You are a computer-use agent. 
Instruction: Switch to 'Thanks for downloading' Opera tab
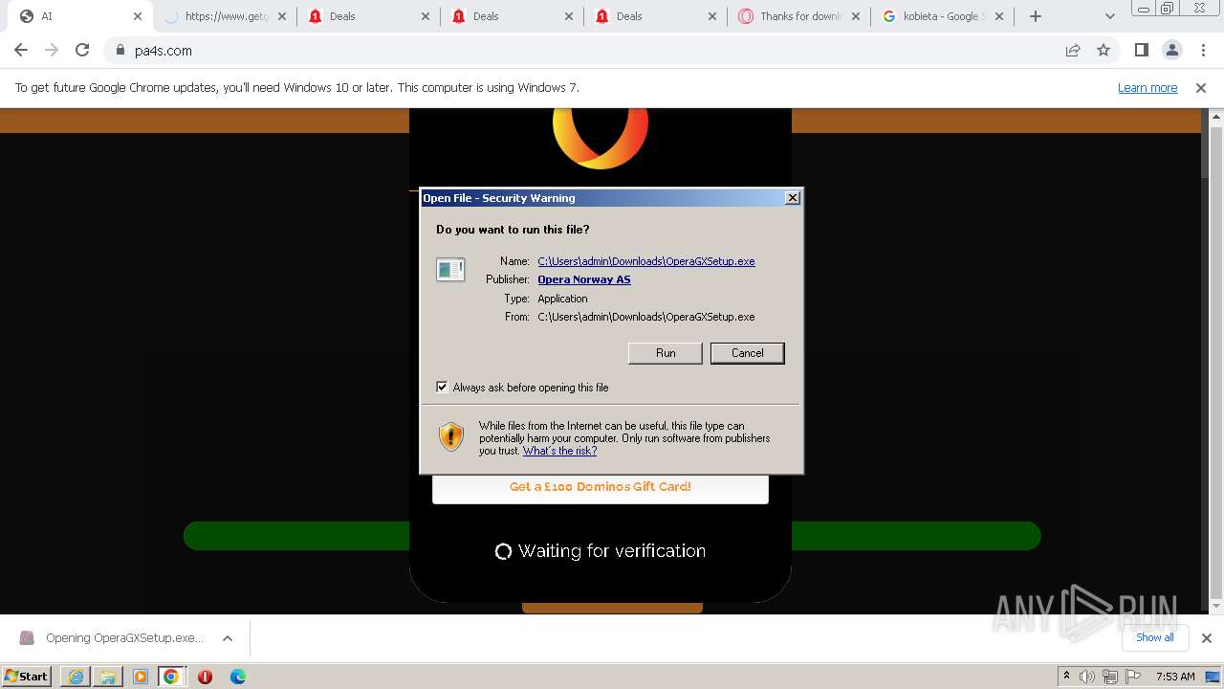798,16
